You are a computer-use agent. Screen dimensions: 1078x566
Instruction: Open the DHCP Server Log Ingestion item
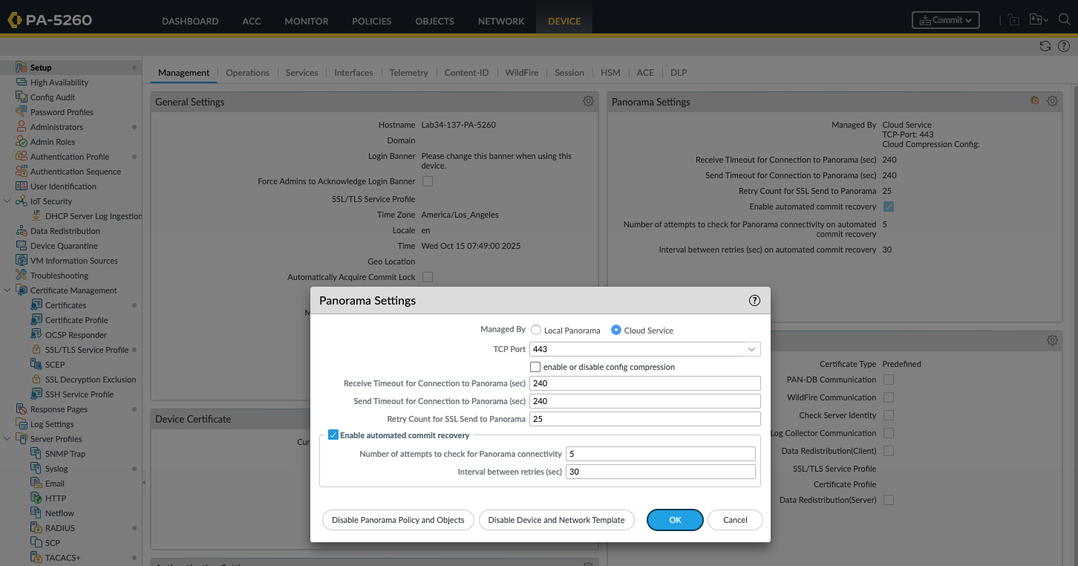point(94,216)
